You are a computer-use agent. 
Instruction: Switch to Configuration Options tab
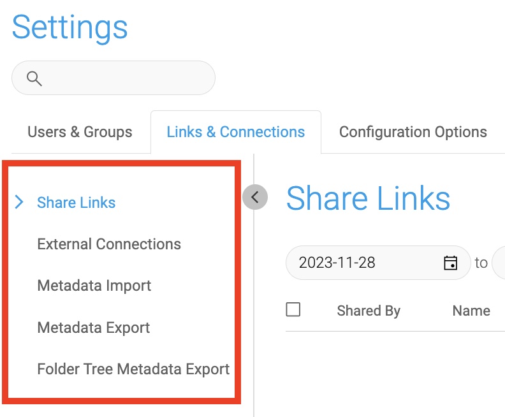413,132
